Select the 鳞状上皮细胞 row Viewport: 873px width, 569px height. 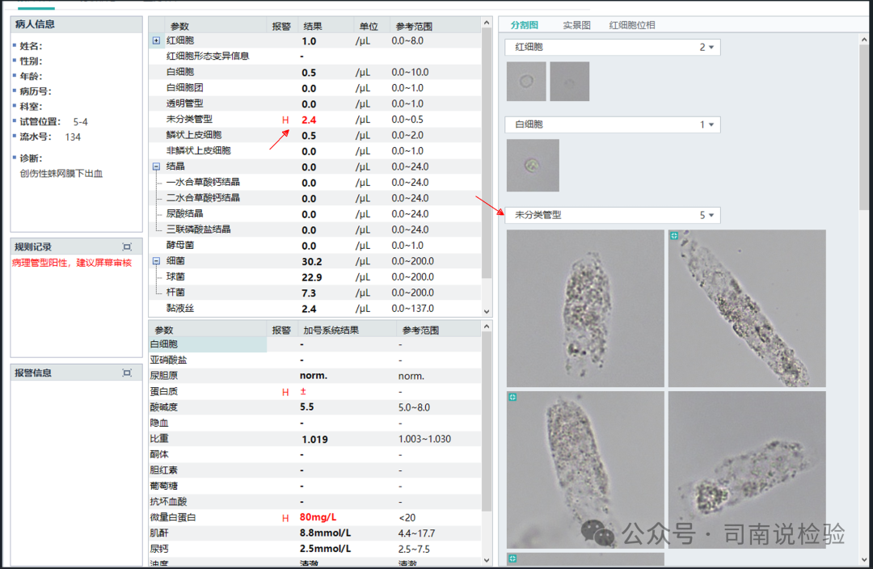tap(314, 135)
